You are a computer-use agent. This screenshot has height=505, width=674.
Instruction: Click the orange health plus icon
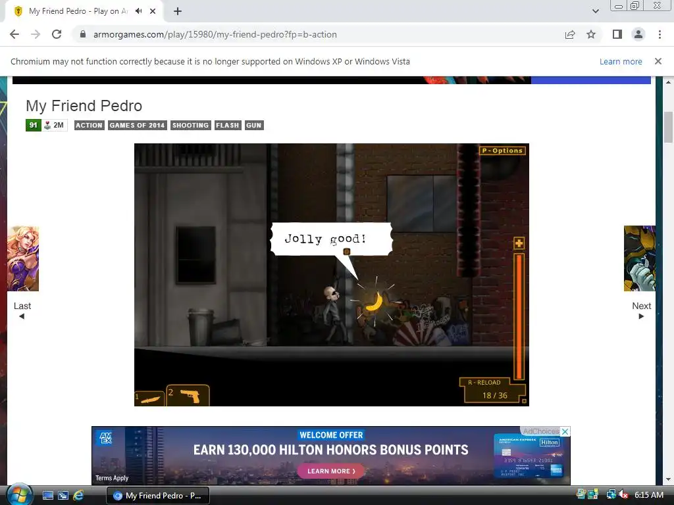tap(519, 243)
